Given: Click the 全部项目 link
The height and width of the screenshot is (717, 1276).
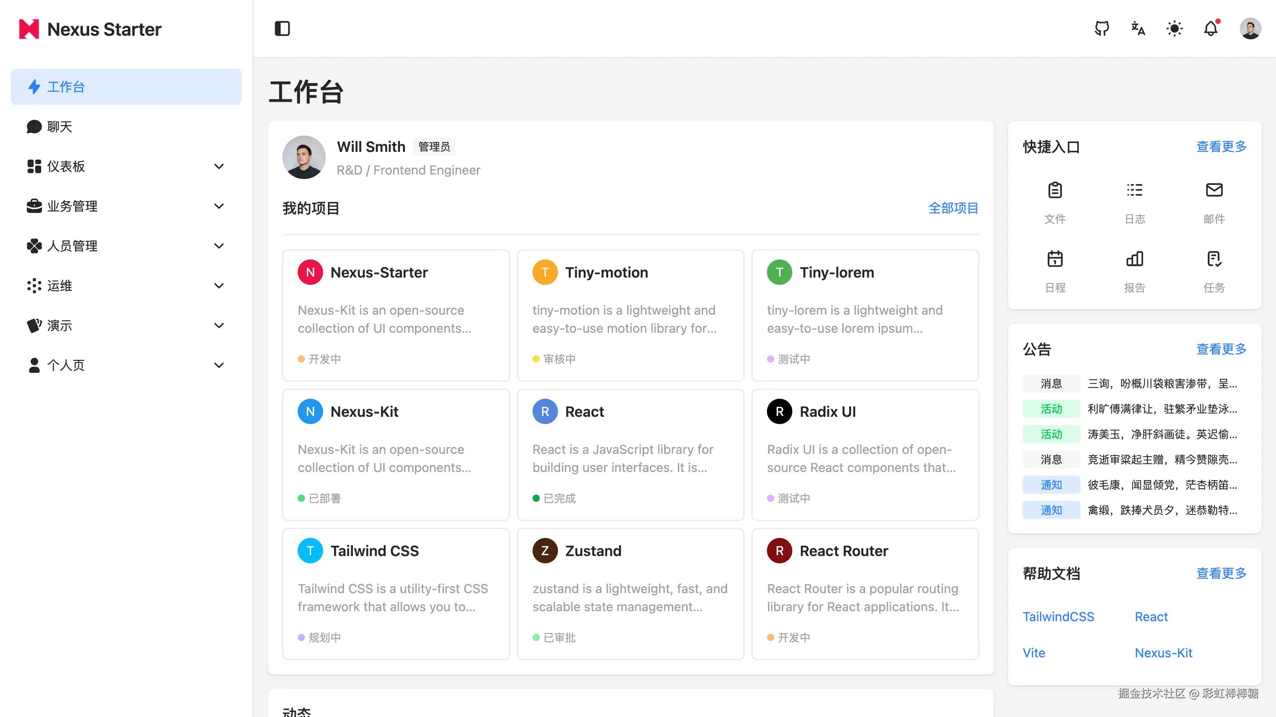Looking at the screenshot, I should click(x=952, y=208).
